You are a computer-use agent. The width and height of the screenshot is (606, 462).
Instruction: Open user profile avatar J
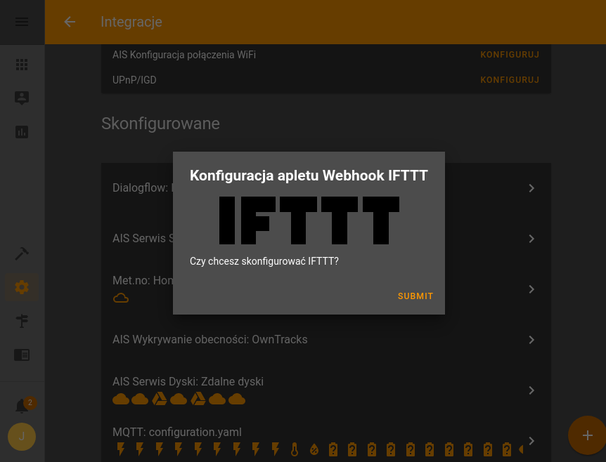point(22,437)
